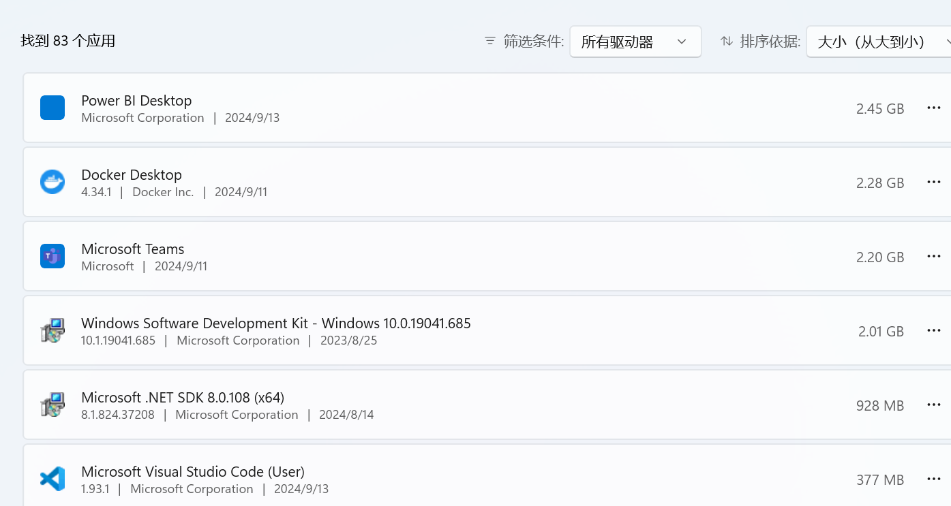
Task: Click the 2024/8/14 install date
Action: pyautogui.click(x=346, y=415)
